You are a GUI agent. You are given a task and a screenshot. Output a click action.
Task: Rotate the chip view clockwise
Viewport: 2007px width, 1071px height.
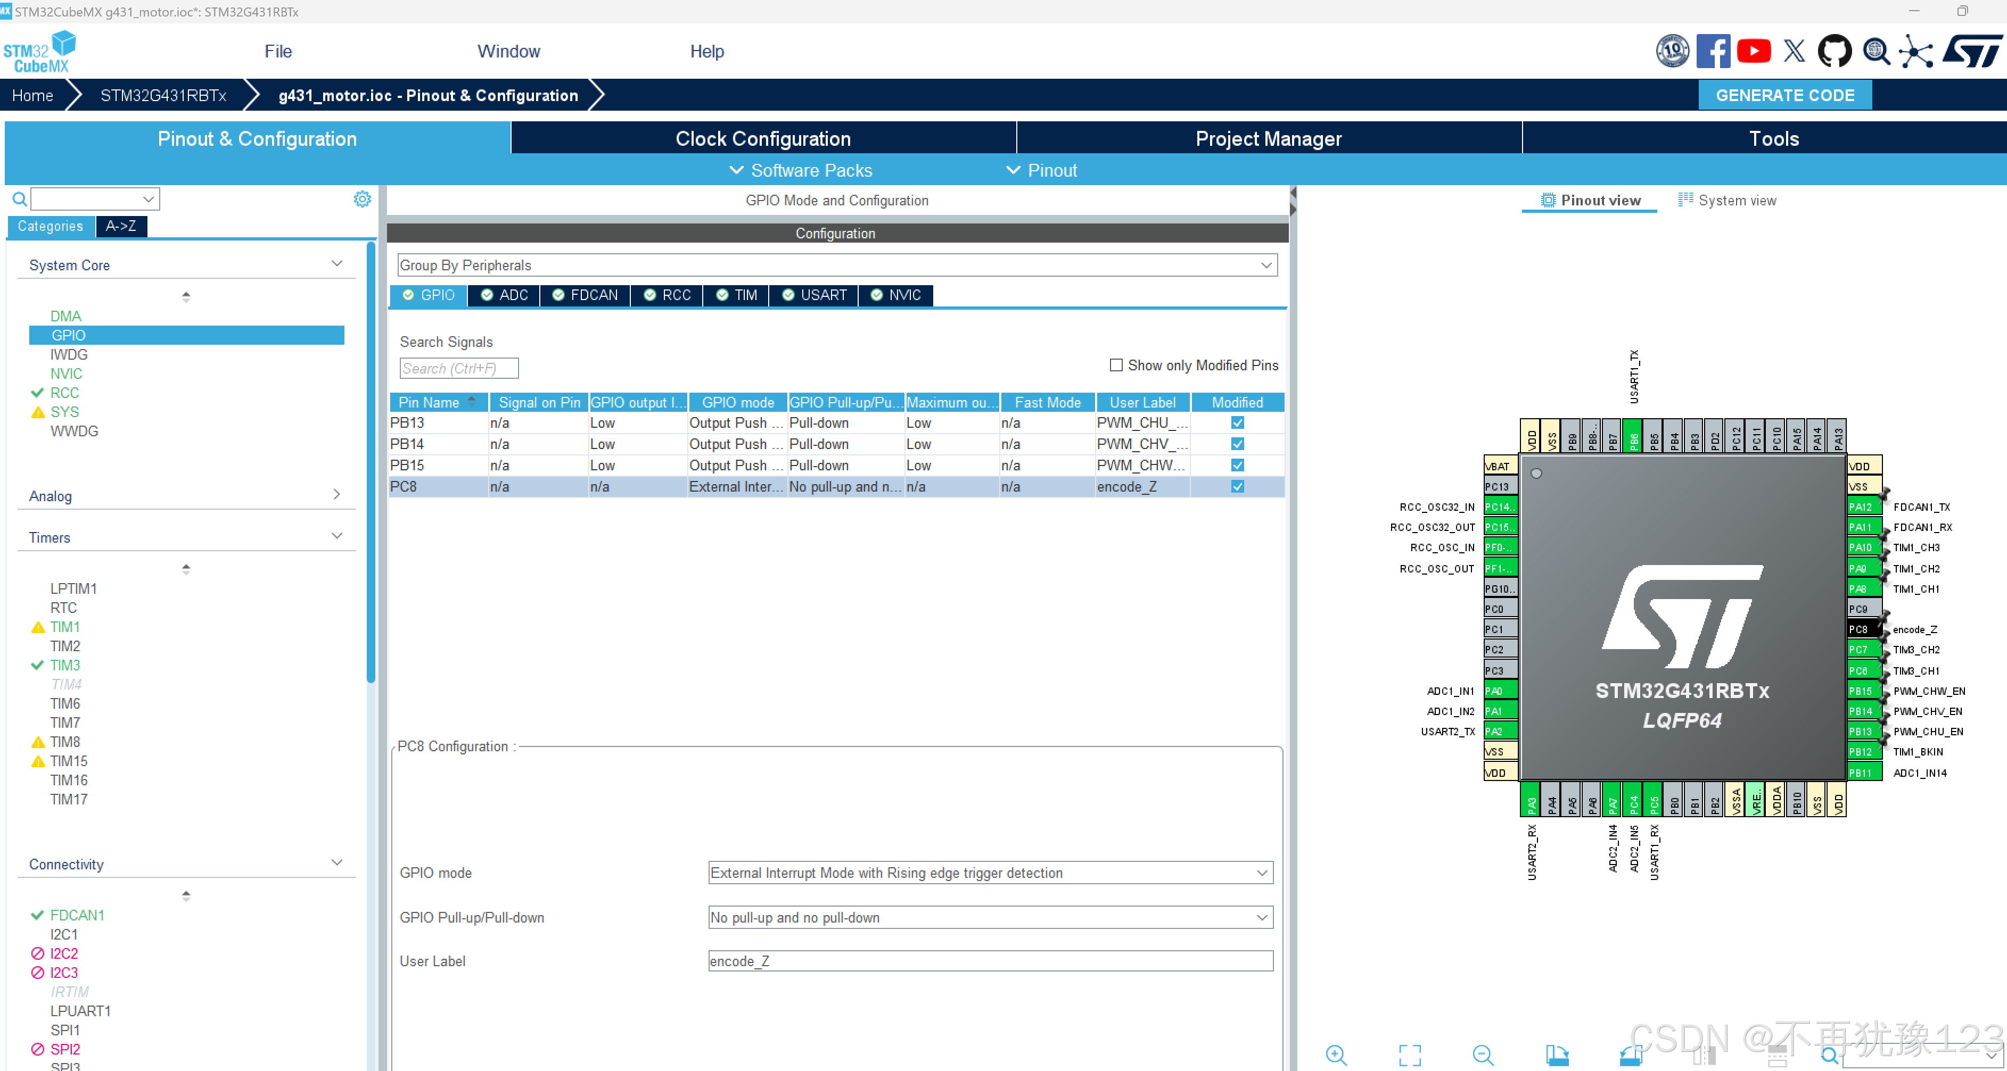(1557, 1056)
